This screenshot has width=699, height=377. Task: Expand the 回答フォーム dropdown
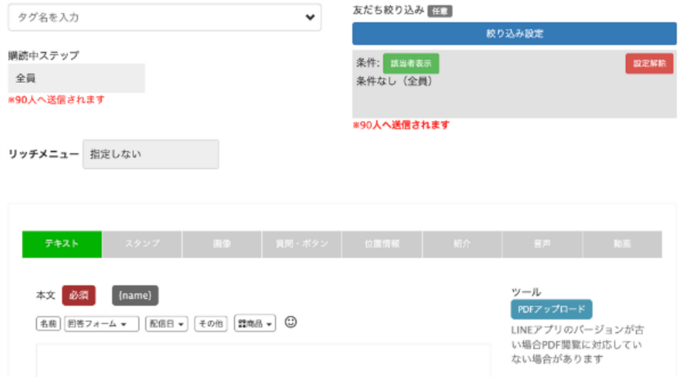coord(102,323)
